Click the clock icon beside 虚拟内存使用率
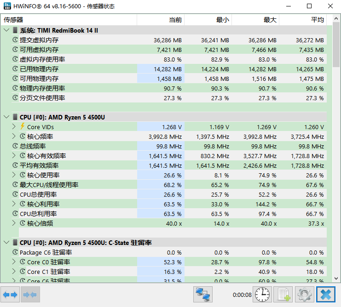The width and height of the screenshot is (341, 307). tap(15, 59)
